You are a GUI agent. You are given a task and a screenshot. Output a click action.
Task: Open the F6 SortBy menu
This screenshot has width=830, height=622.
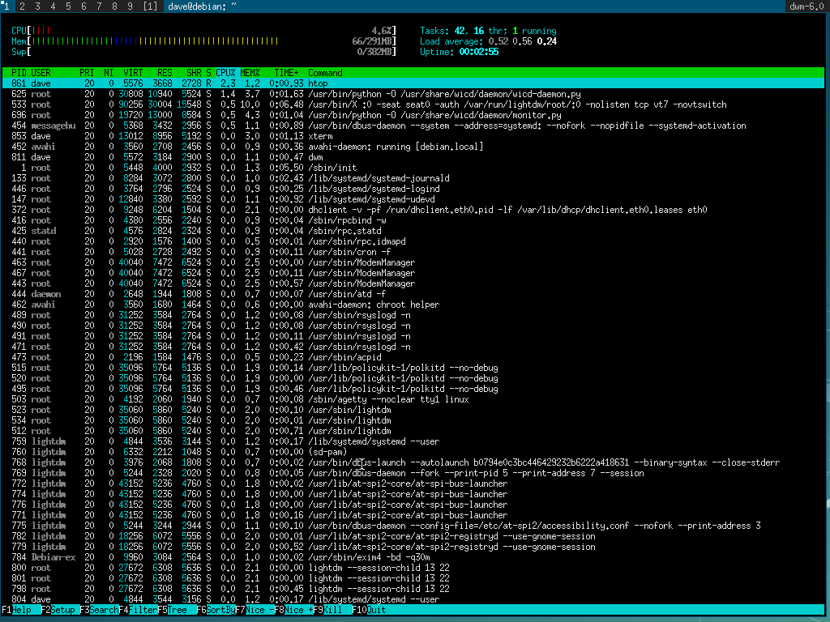click(x=216, y=610)
